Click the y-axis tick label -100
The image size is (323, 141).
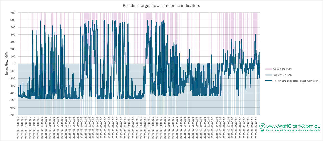(x=13, y=71)
